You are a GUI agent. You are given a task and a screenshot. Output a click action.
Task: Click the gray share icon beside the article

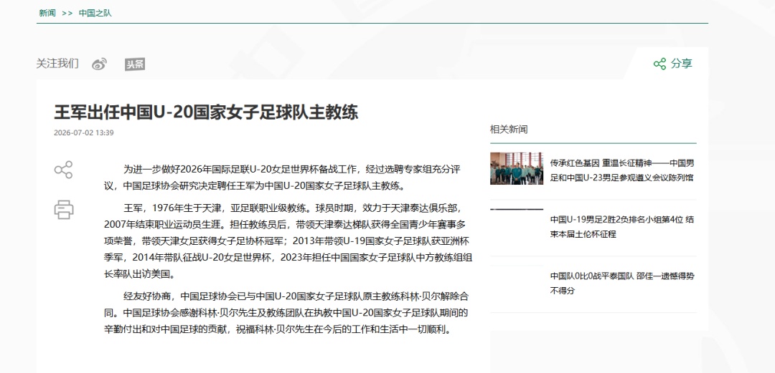pyautogui.click(x=63, y=170)
